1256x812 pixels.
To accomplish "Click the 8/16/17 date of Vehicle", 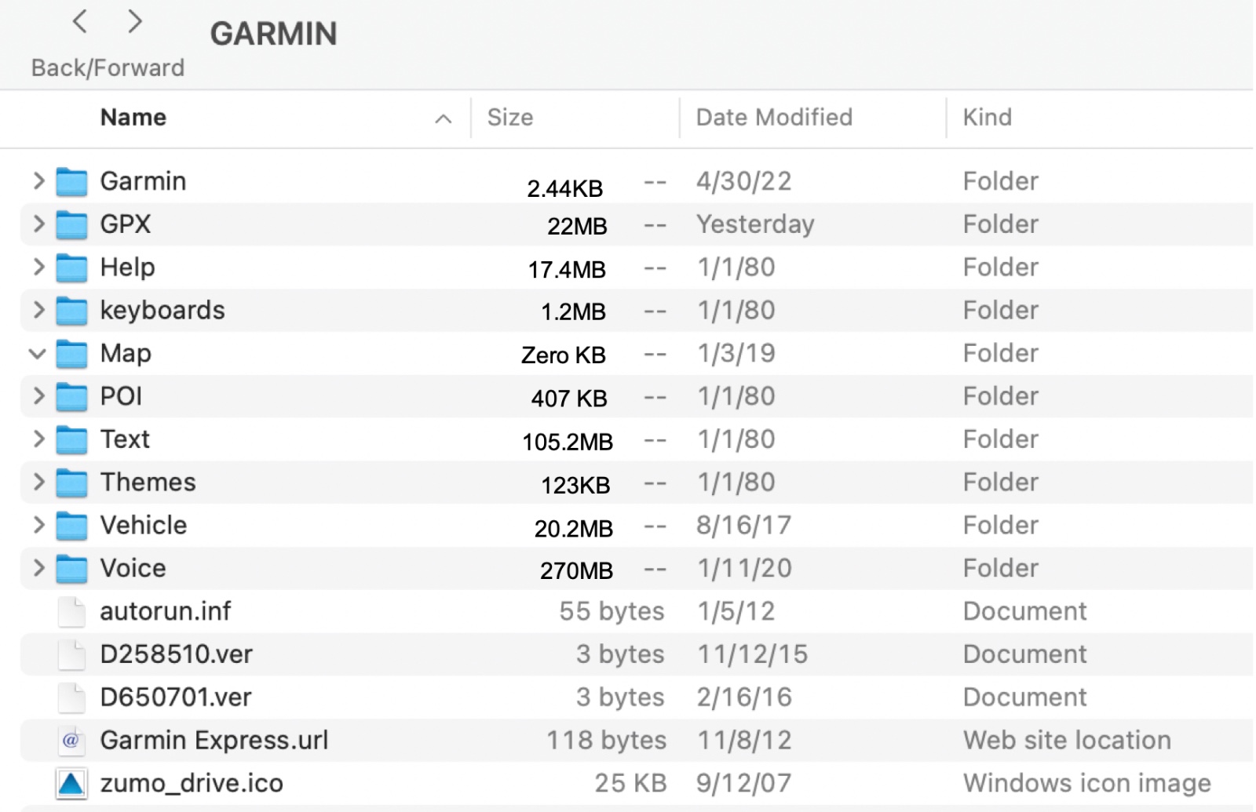I will pos(744,526).
